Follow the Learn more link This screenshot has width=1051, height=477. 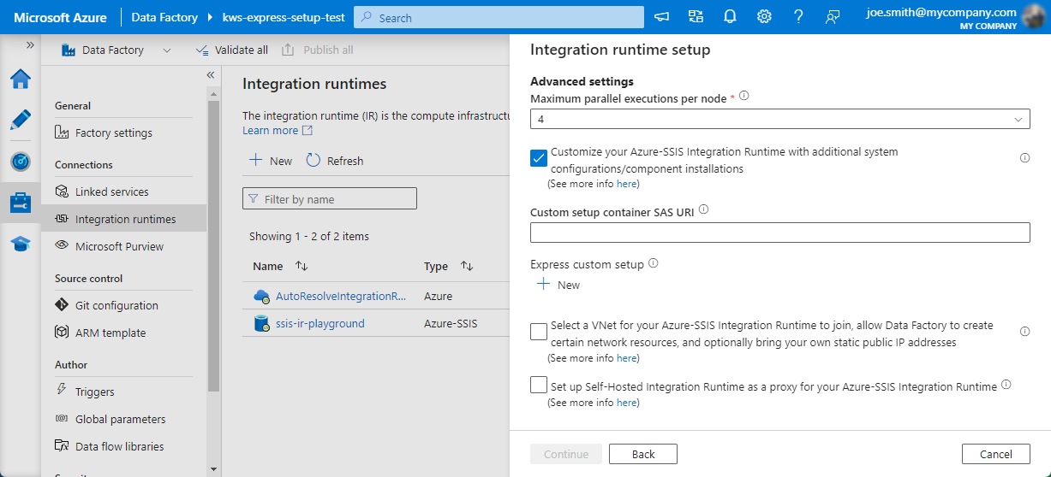click(278, 131)
